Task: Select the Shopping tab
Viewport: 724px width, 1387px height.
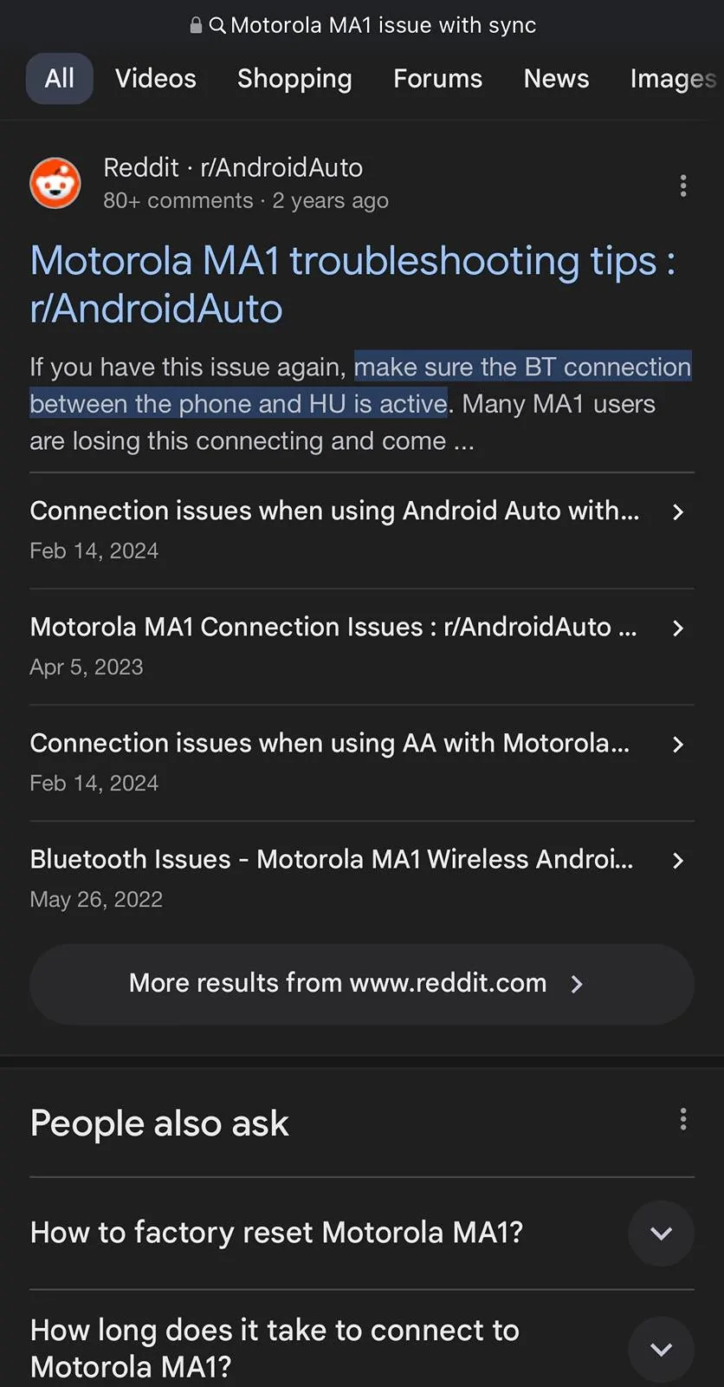Action: (x=294, y=79)
